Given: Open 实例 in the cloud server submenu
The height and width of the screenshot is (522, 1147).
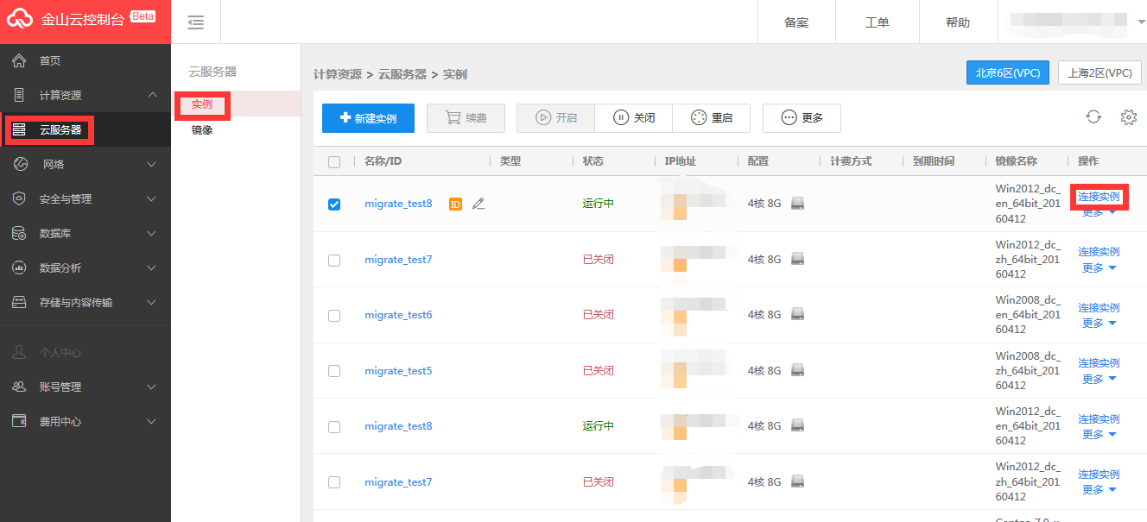Looking at the screenshot, I should (201, 104).
